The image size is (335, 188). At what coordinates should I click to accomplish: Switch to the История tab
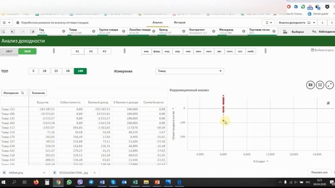[x=180, y=22]
